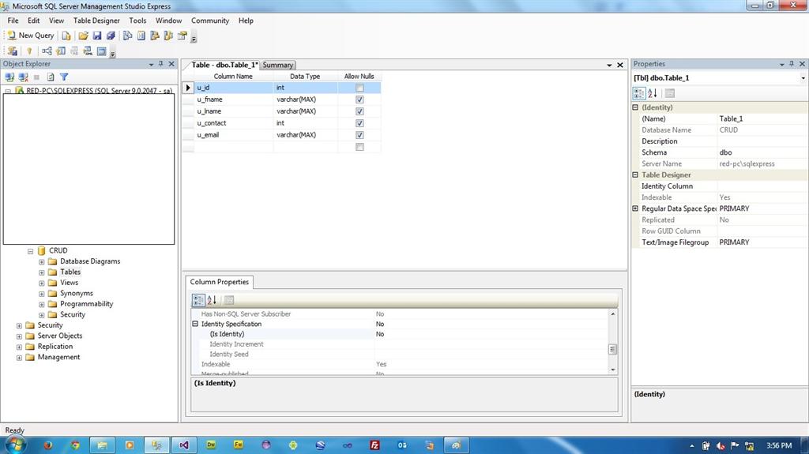Click the Alphabetical sort icon in Column Properties
This screenshot has width=809, height=454.
212,300
